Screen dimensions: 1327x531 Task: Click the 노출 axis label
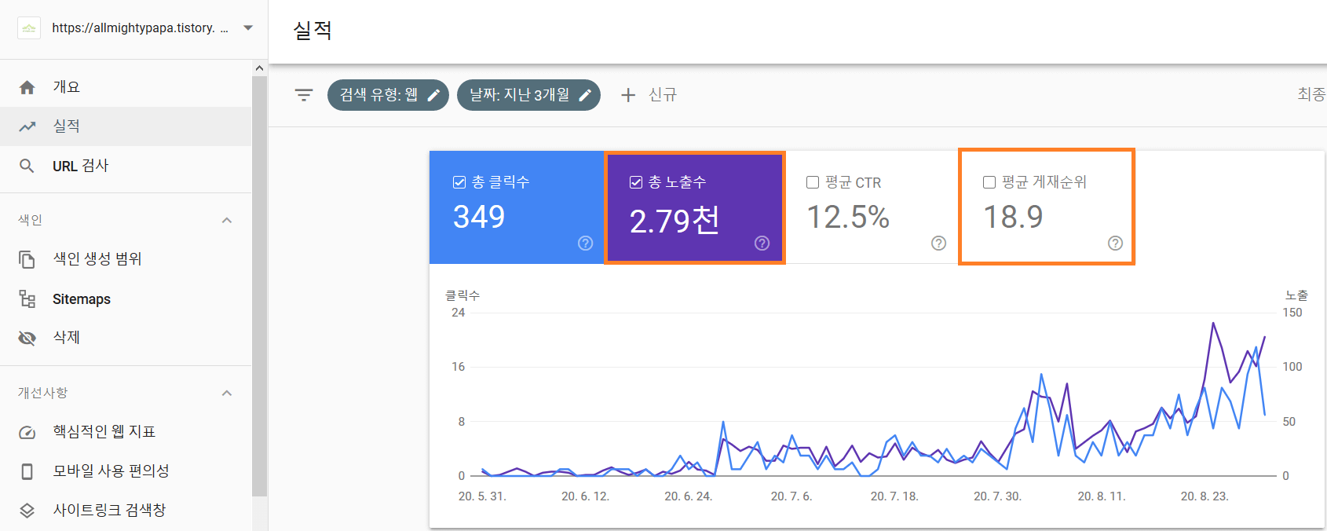[x=1296, y=295]
